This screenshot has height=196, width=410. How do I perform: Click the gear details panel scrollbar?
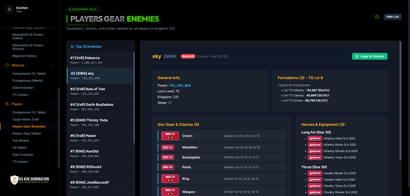pyautogui.click(x=400, y=101)
